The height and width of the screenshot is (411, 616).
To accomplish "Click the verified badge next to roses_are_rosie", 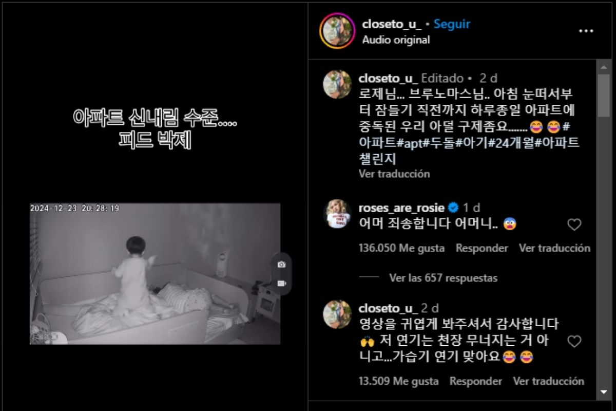I will [453, 208].
